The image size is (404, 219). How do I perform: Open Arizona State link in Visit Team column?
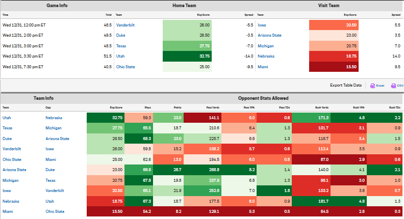[x=269, y=35]
